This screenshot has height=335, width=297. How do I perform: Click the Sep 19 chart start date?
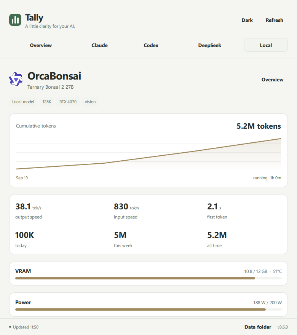[22, 178]
